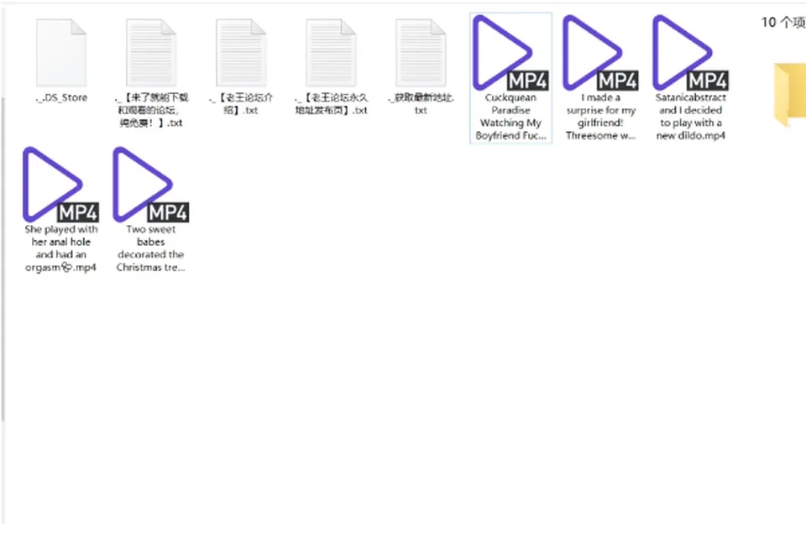Select the text file icon ending in 纯免费！】.txt
Image resolution: width=806 pixels, height=538 pixels.
click(151, 52)
